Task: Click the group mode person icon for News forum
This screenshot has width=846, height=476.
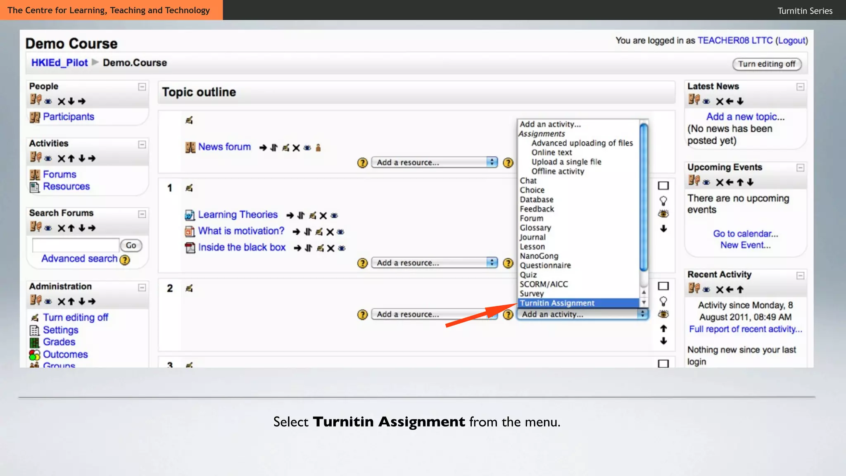Action: coord(318,148)
